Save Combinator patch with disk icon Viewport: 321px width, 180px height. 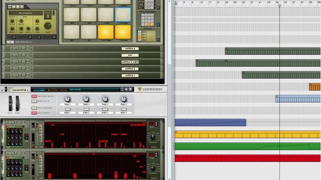[x=130, y=89]
